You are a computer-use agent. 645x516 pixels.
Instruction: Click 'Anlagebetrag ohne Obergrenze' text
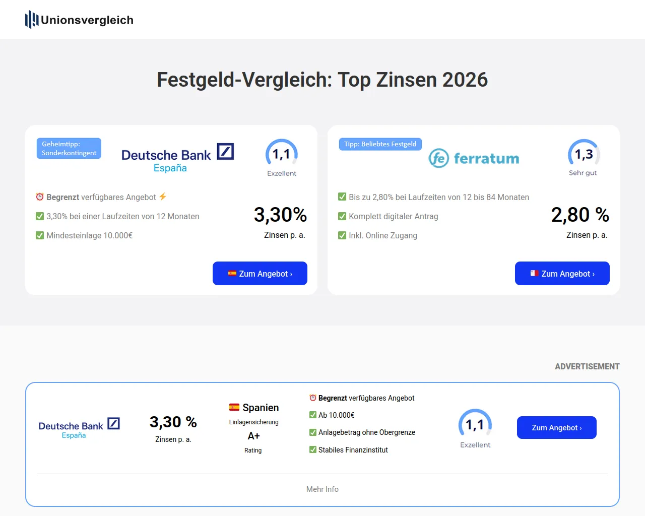point(367,432)
